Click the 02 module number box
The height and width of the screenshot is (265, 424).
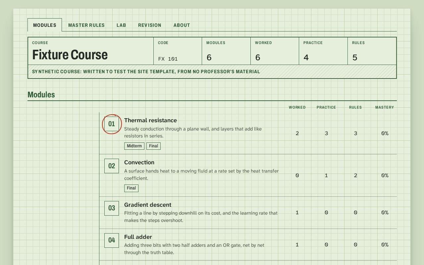pyautogui.click(x=112, y=166)
